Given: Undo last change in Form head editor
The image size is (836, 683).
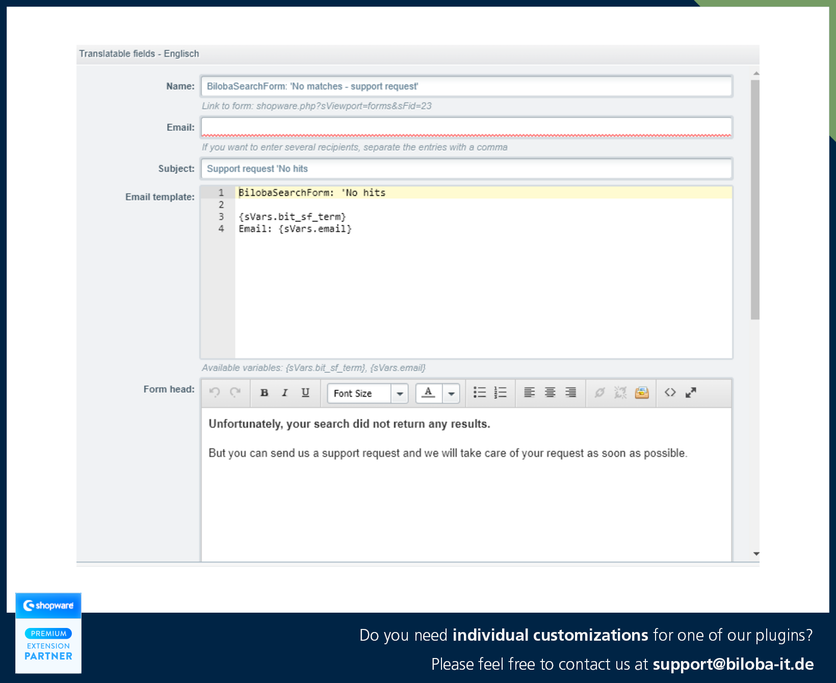Looking at the screenshot, I should 215,392.
